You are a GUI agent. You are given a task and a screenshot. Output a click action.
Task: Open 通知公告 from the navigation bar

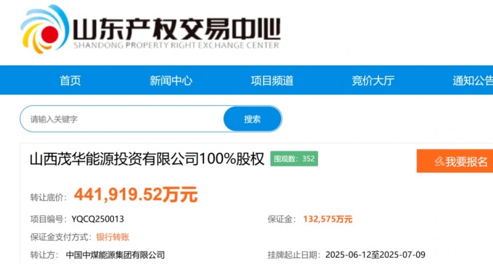[x=473, y=81]
